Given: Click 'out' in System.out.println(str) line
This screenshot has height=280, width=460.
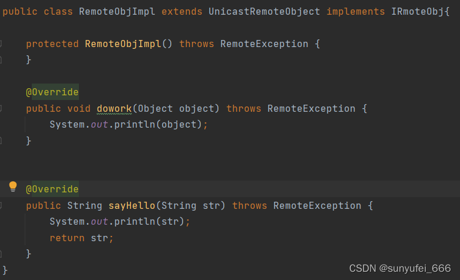Looking at the screenshot, I should pos(99,221).
